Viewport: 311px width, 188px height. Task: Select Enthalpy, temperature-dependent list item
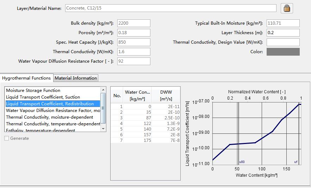[x=52, y=130]
